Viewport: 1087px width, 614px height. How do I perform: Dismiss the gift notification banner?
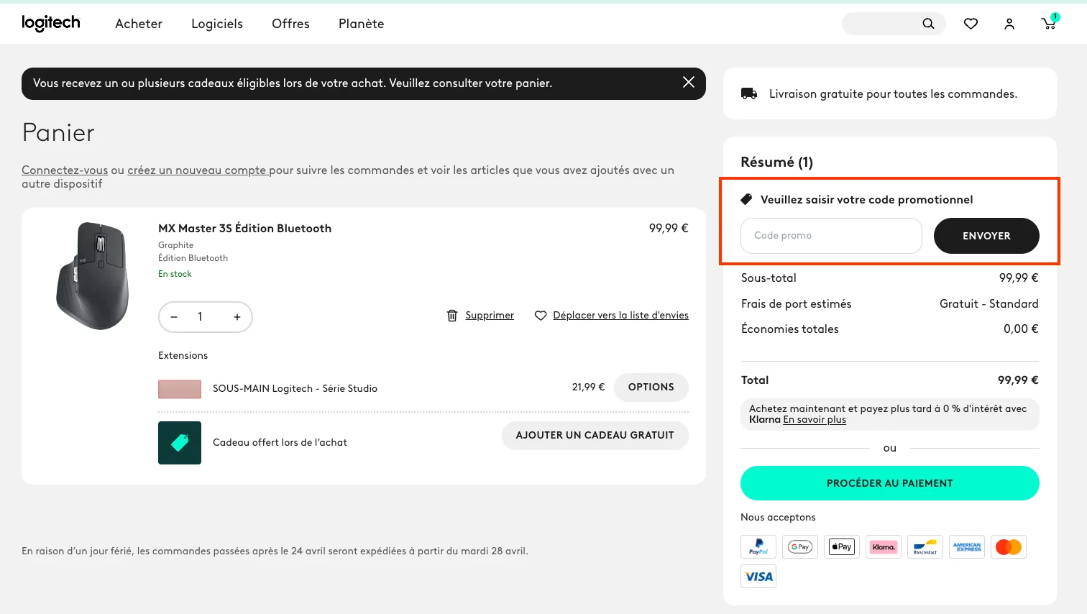click(688, 82)
